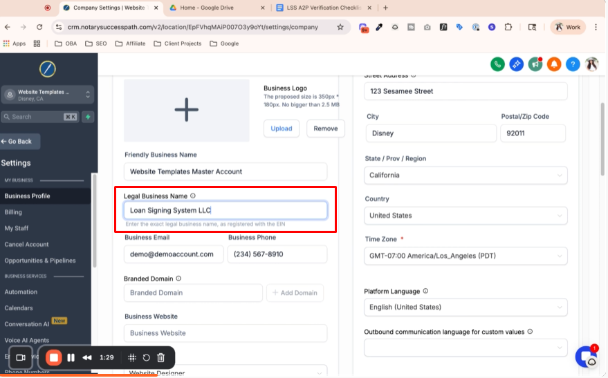
Task: Switch to the LSS A2P Verification Checklist tab
Action: pos(324,8)
